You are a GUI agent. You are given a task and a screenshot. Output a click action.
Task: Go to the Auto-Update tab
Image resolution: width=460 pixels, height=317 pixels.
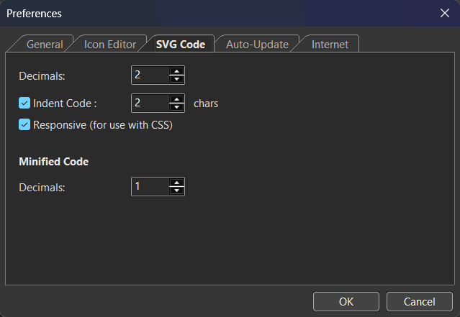(x=257, y=45)
